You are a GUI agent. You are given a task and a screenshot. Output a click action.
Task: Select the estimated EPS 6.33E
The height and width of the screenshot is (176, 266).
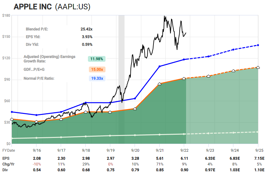(210, 158)
